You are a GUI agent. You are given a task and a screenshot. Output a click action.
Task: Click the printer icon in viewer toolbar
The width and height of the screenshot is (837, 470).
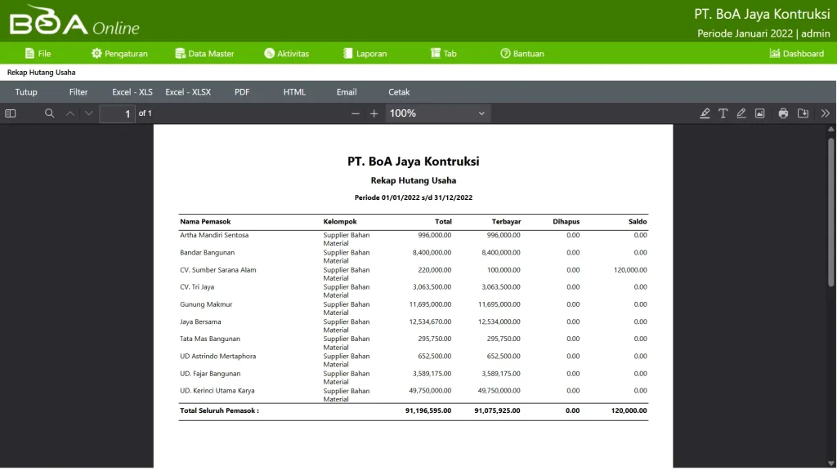pyautogui.click(x=783, y=113)
